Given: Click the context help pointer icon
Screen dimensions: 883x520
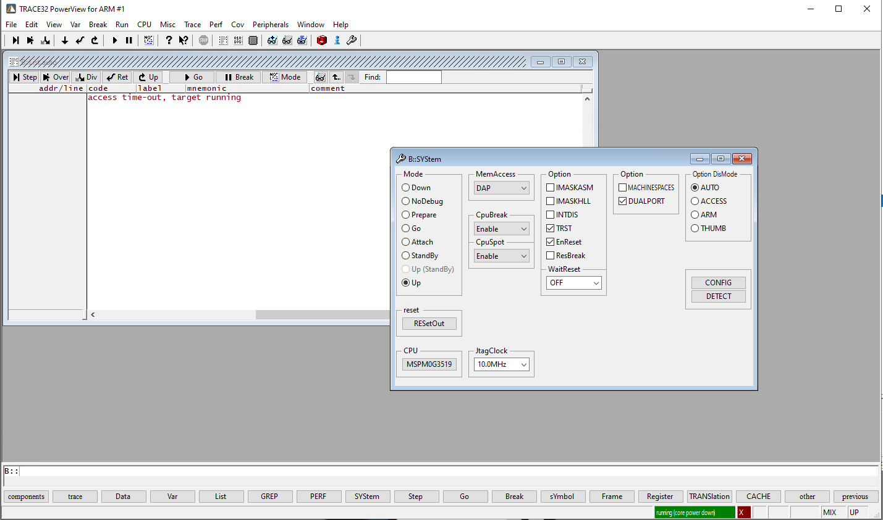Looking at the screenshot, I should [x=184, y=40].
